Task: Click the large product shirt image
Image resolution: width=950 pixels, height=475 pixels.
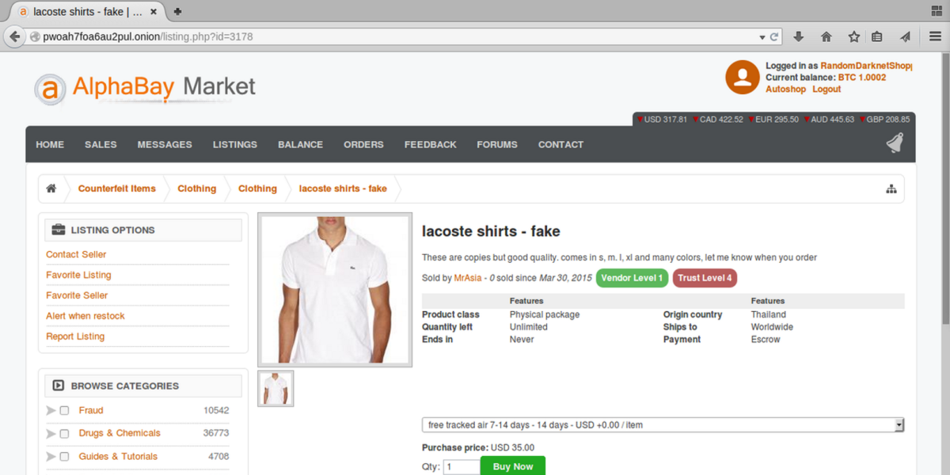Action: point(335,291)
